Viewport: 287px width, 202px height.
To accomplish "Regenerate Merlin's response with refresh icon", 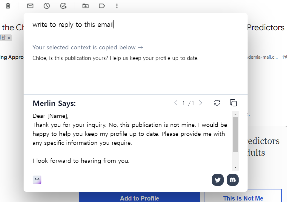I will pyautogui.click(x=217, y=103).
